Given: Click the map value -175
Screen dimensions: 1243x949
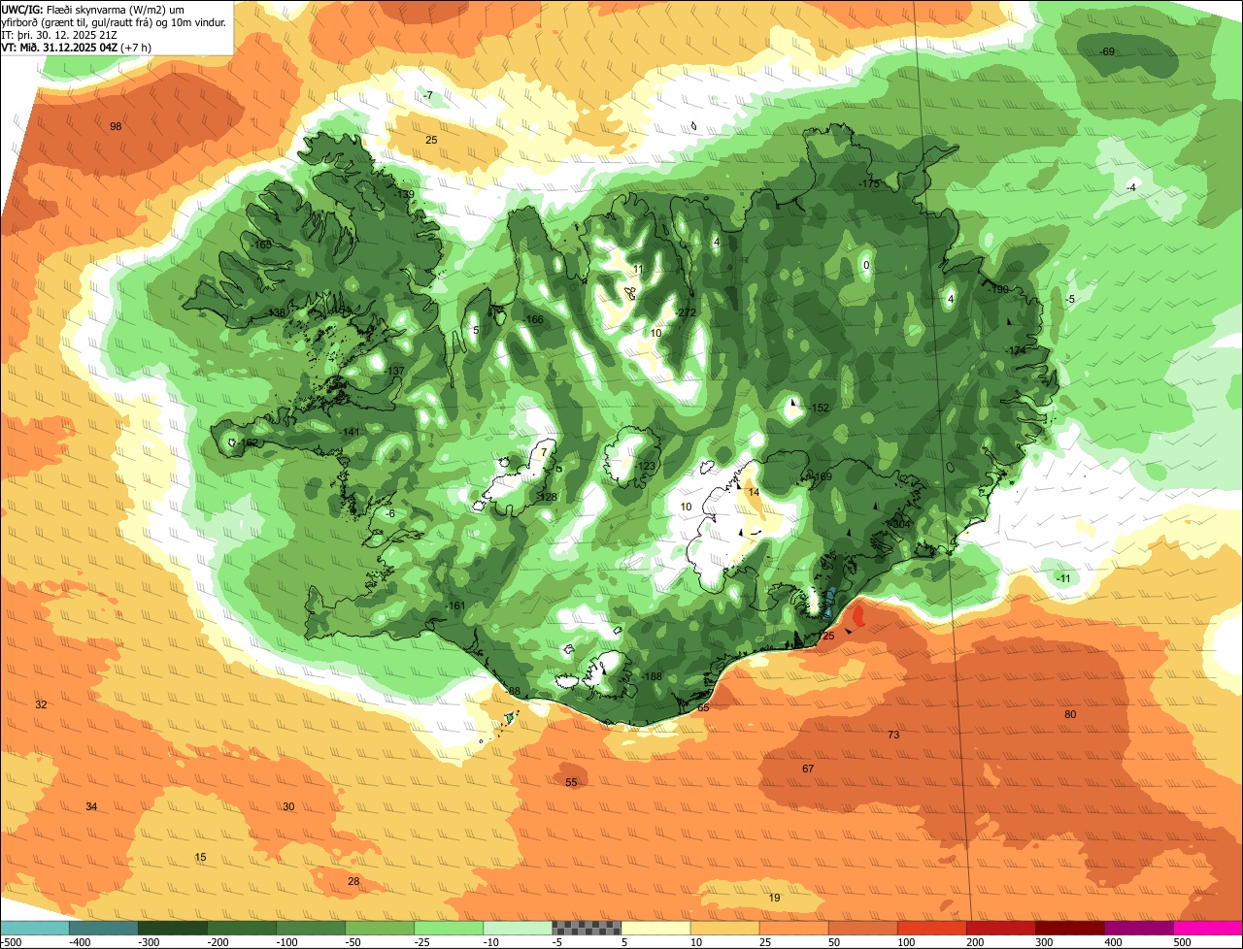Looking at the screenshot, I should 869,183.
